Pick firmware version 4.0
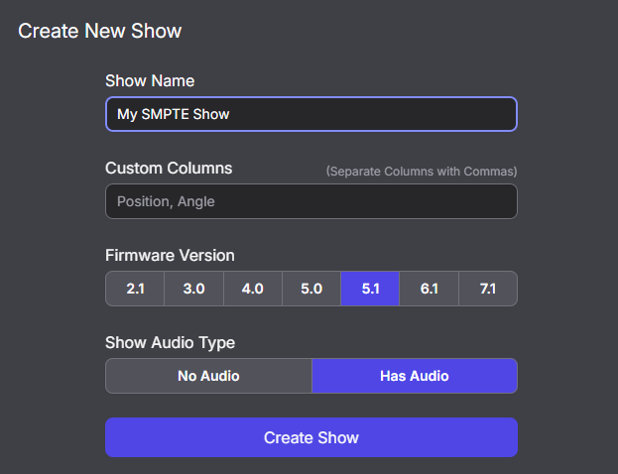 (x=252, y=289)
